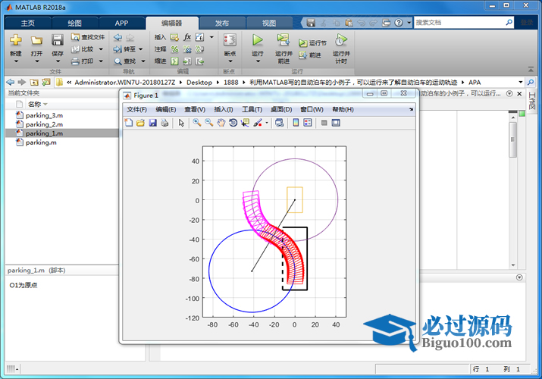Click the Print (打印) button
The image size is (542, 379).
coord(83,61)
